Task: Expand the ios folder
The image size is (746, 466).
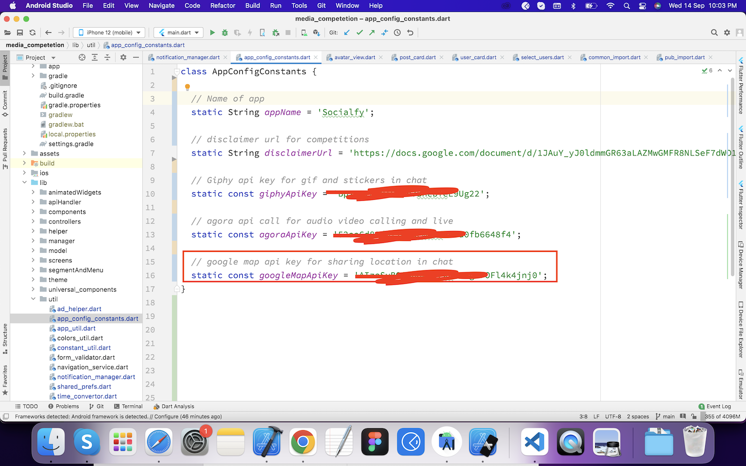Action: pos(24,173)
